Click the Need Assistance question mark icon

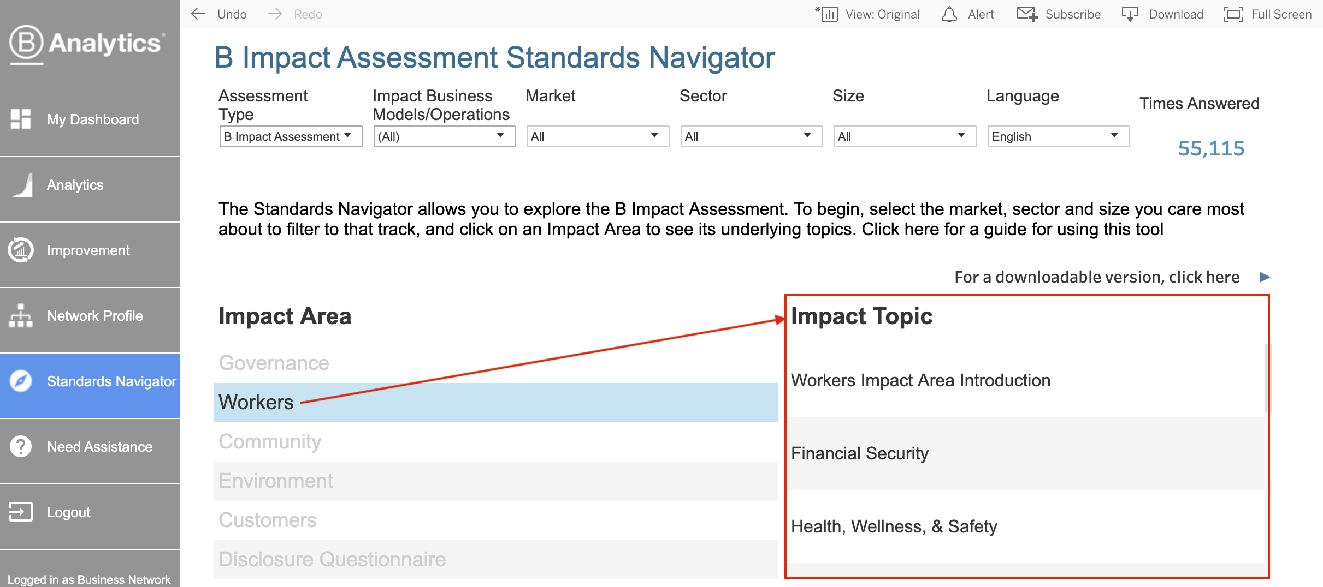click(x=21, y=446)
